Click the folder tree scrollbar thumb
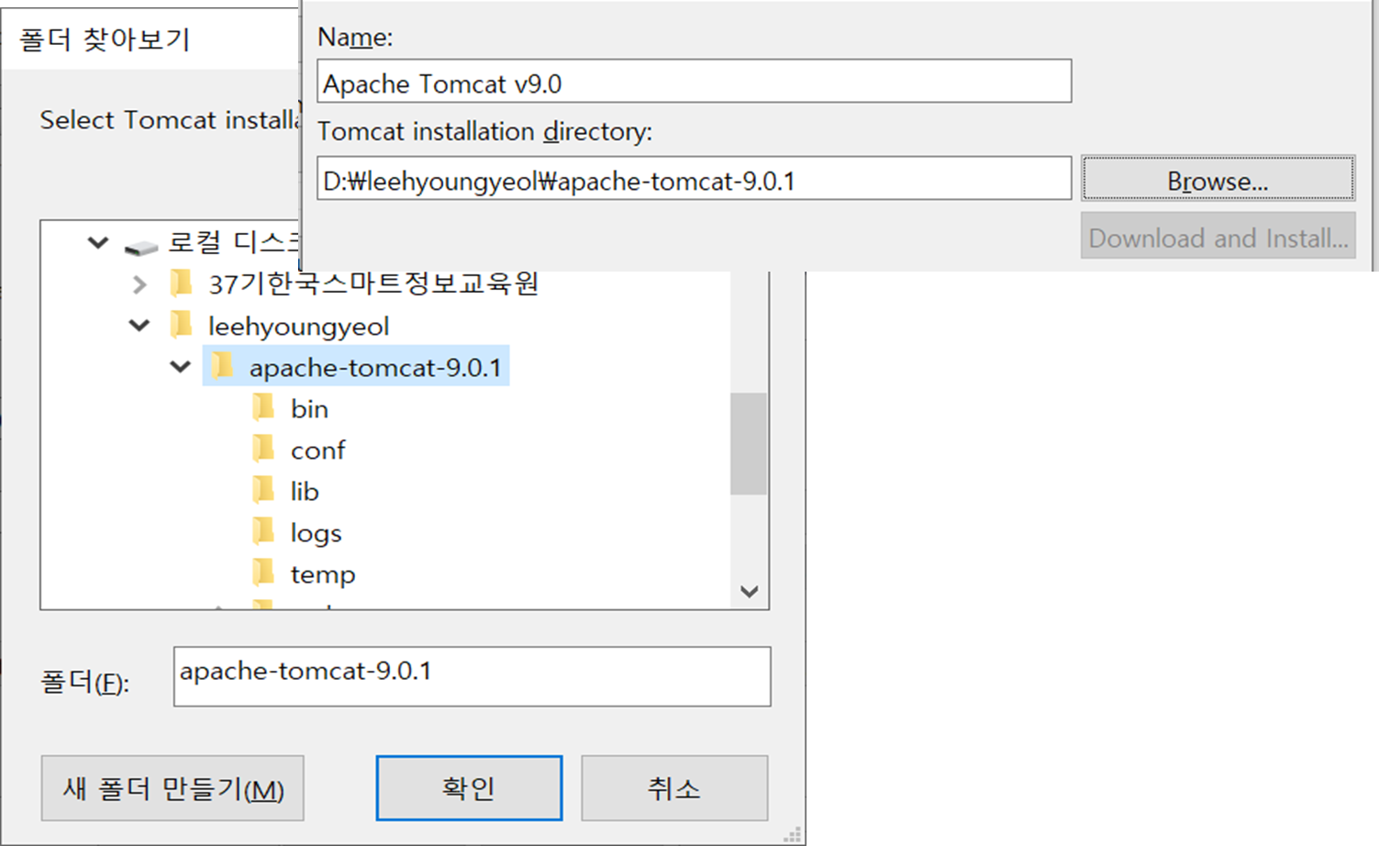 pos(749,444)
